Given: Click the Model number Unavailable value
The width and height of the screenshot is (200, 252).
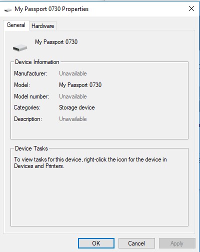Looking at the screenshot, I should pos(73,96).
